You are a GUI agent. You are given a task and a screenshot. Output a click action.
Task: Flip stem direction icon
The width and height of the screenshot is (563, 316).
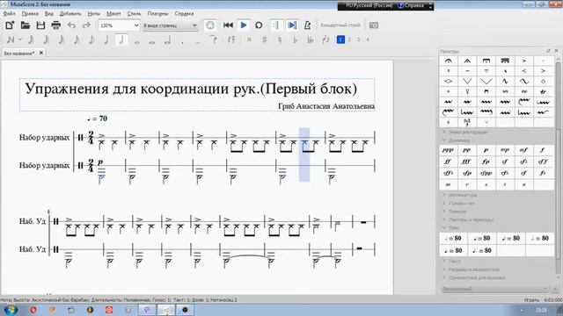point(325,39)
